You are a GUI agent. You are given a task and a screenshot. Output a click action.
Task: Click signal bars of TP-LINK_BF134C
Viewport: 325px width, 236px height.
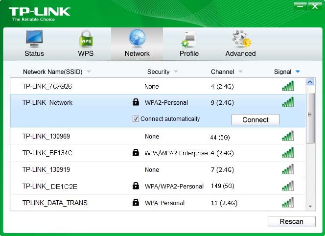point(288,152)
